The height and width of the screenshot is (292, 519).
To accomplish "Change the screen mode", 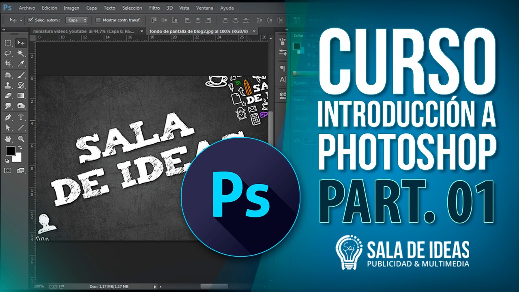I will pos(21,170).
